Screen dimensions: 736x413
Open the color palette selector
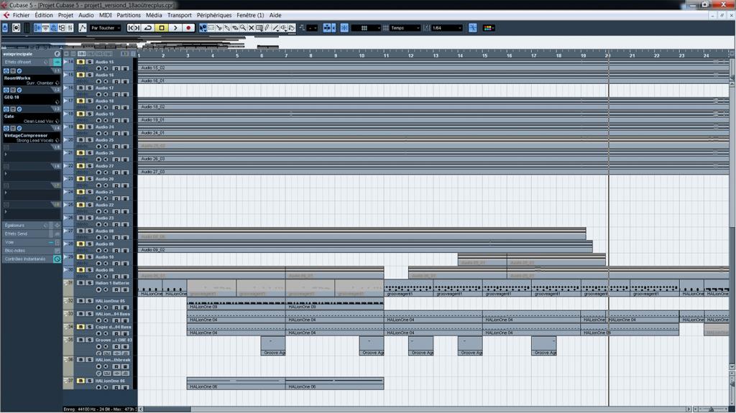click(x=489, y=28)
